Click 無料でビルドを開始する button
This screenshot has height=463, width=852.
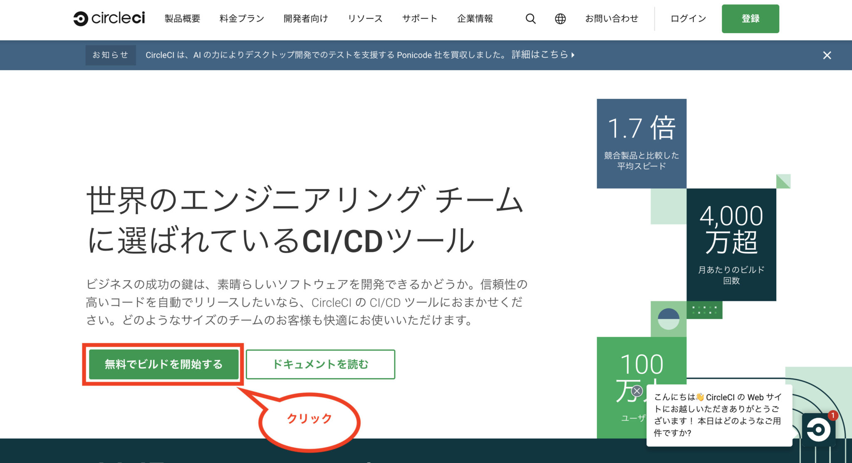[163, 364]
